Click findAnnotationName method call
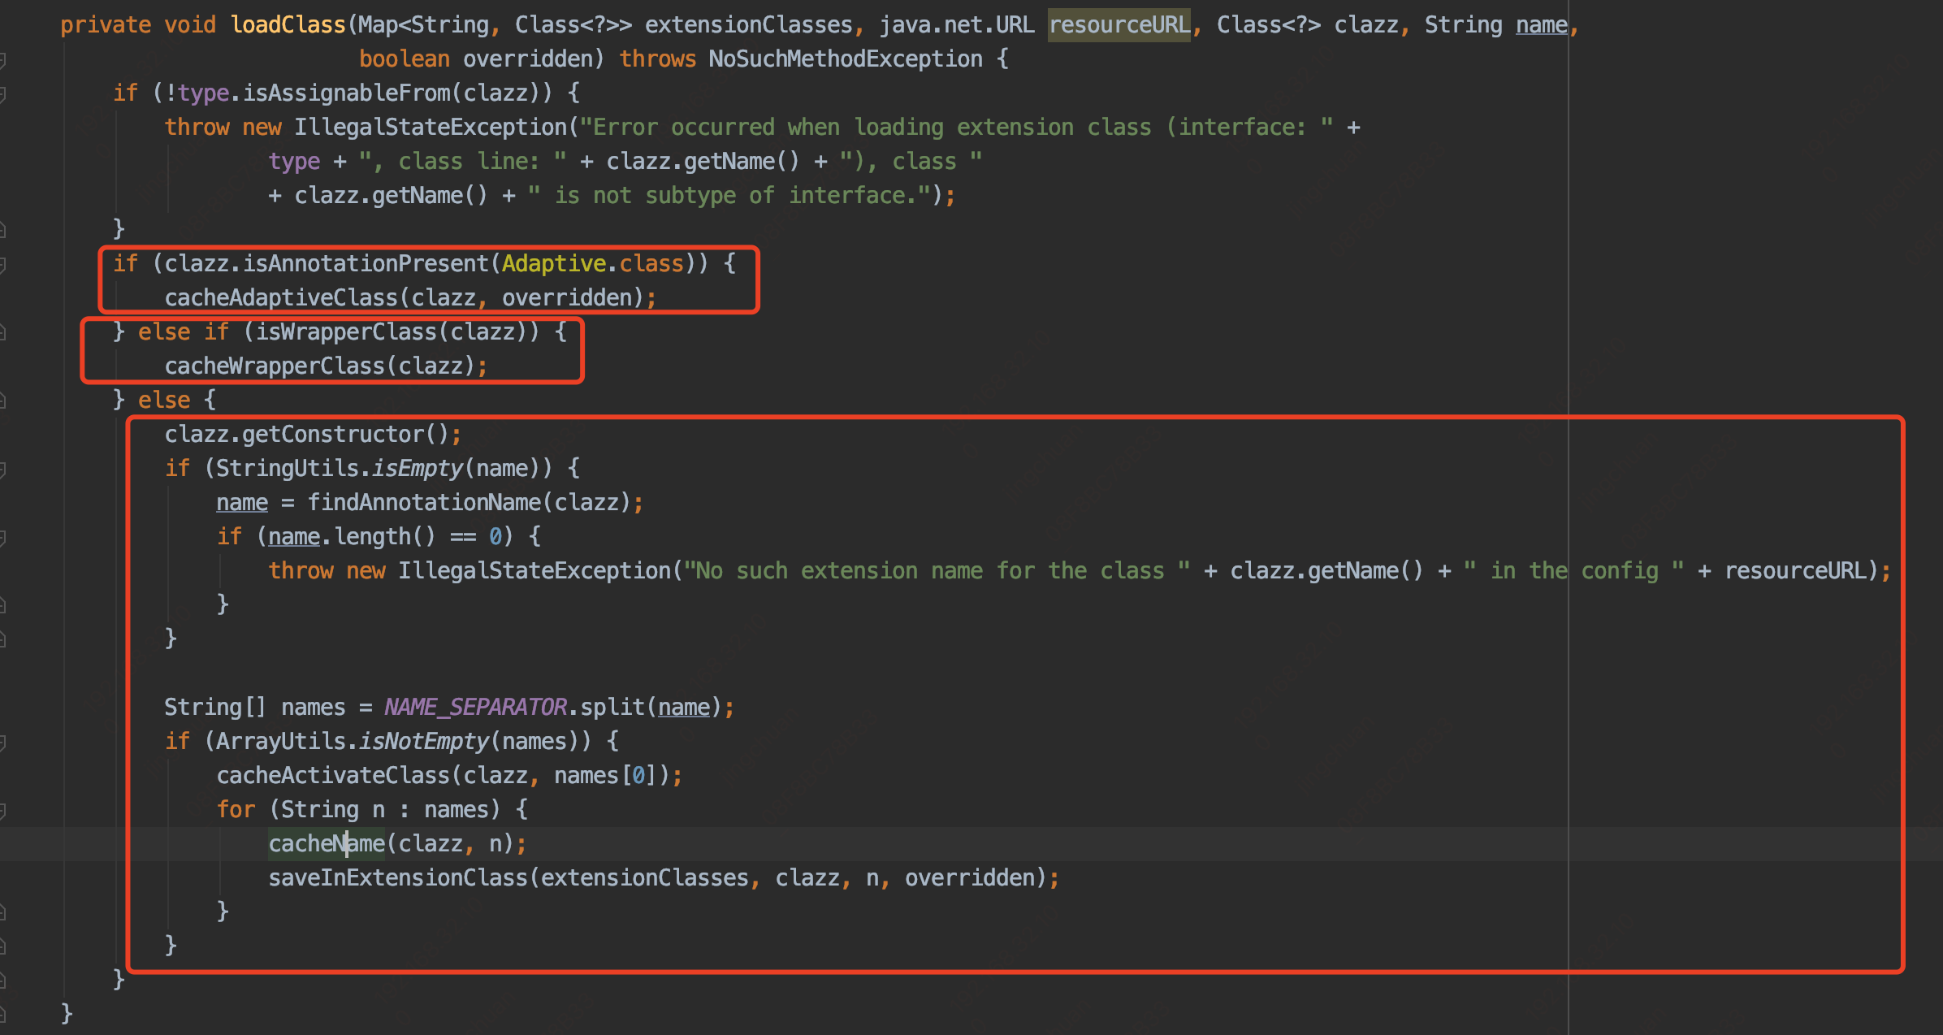This screenshot has width=1943, height=1035. 424,503
